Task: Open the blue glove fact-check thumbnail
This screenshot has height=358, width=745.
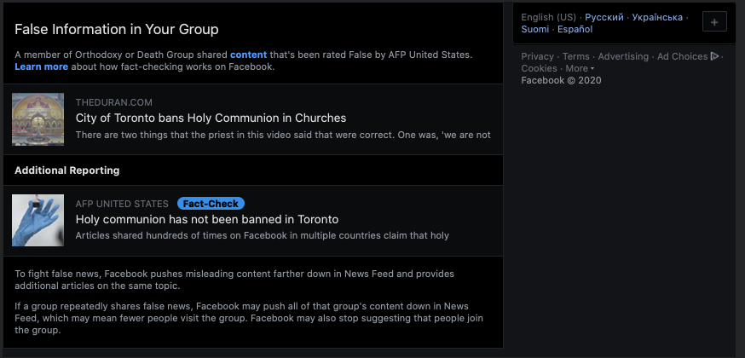Action: click(x=38, y=220)
